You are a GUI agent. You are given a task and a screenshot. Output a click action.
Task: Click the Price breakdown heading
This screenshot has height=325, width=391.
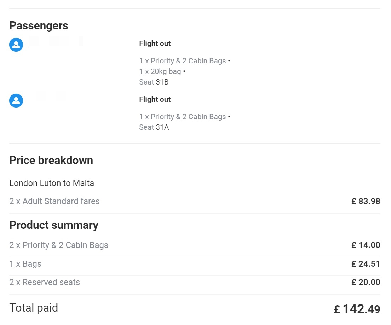[51, 160]
